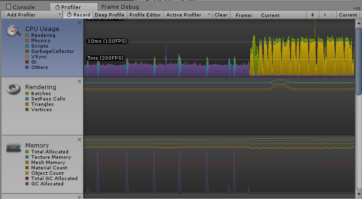Toggle the Gi series swatch
362x199 pixels.
[x=27, y=62]
